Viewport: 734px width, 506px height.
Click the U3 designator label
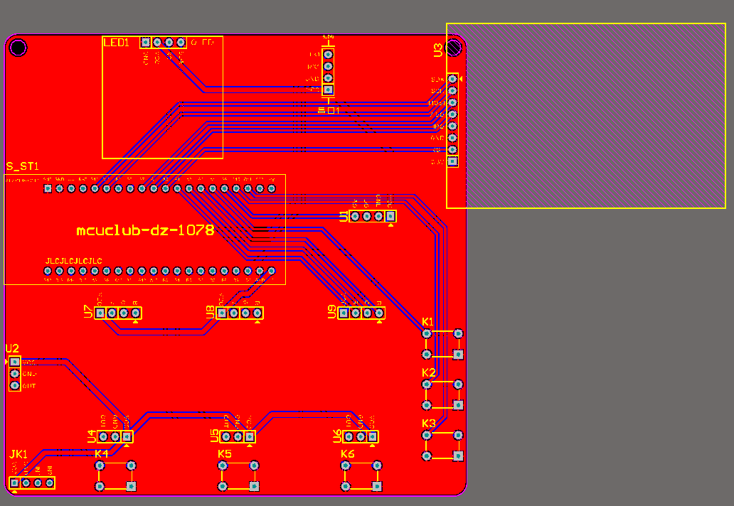(438, 50)
